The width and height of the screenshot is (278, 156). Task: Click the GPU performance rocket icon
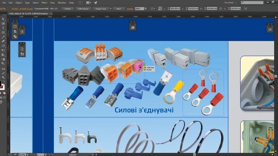(96, 3)
